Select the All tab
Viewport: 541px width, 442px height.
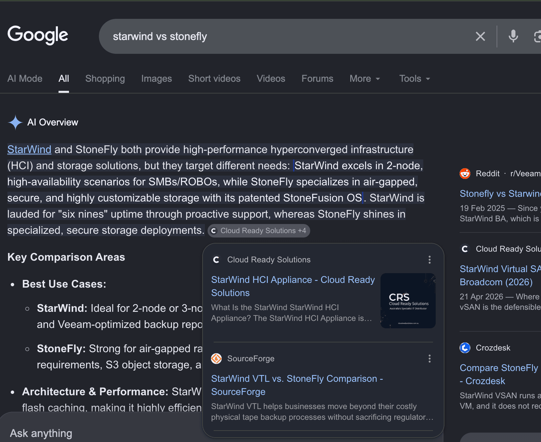coord(64,79)
